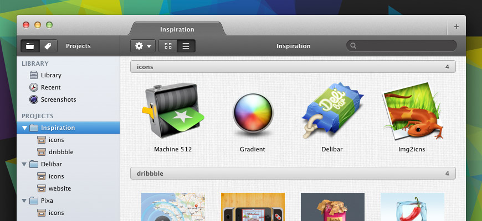
Task: Select the Pixa project folder icon
Action: (34, 201)
